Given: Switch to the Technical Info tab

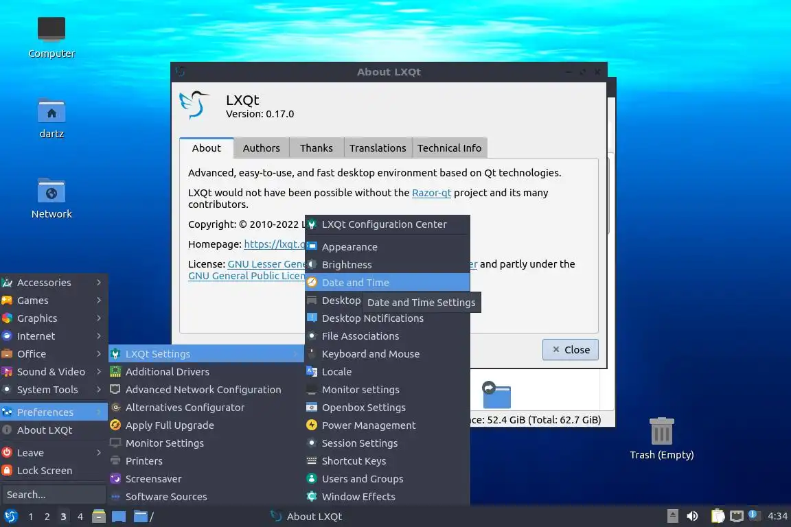Looking at the screenshot, I should point(450,148).
